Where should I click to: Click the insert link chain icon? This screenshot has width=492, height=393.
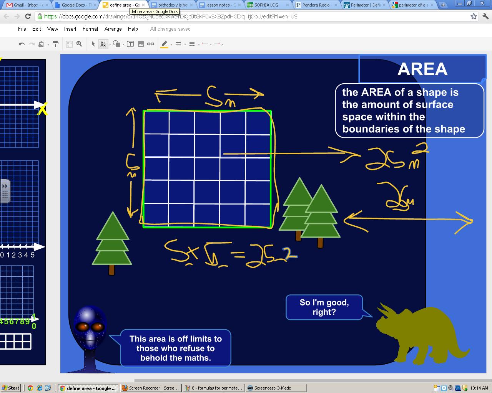coord(151,44)
